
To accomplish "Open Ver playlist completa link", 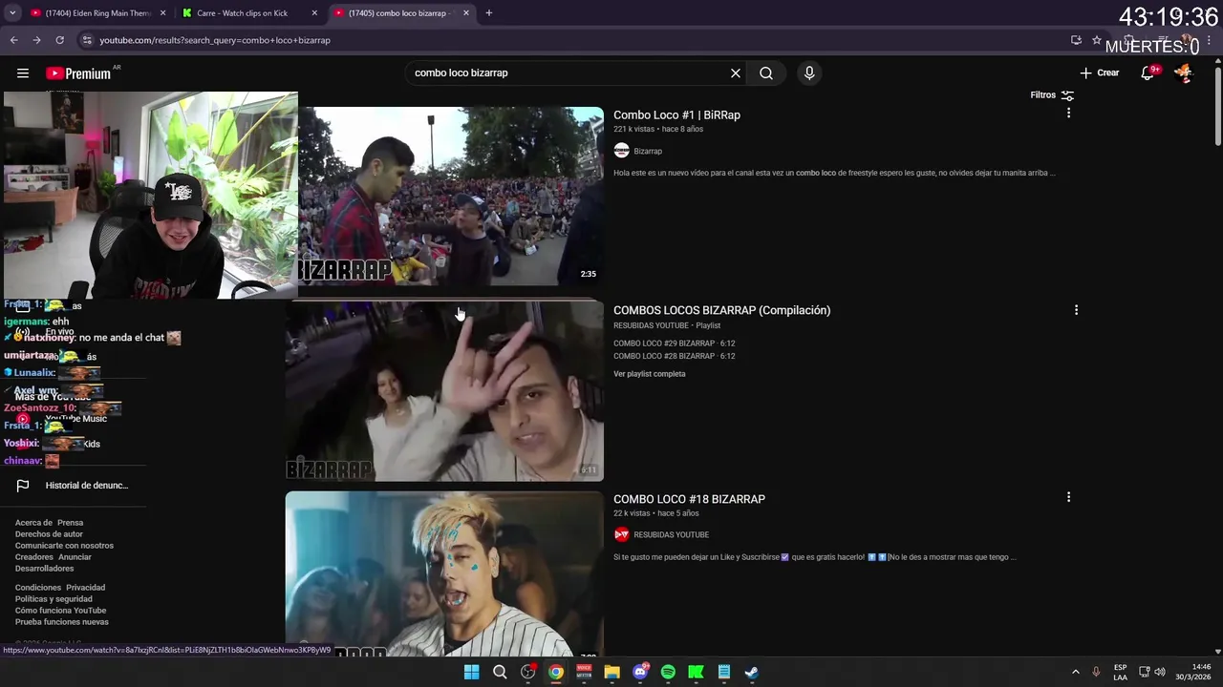I will point(650,374).
